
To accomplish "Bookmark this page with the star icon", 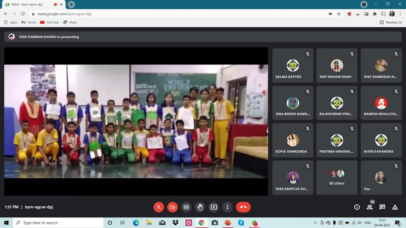I will (x=339, y=14).
